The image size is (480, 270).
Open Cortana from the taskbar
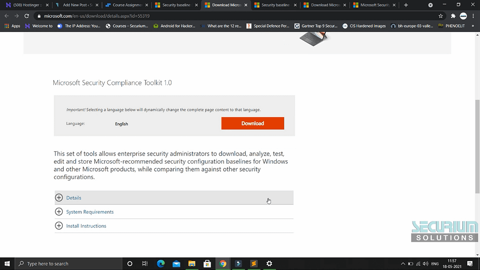coord(130,263)
